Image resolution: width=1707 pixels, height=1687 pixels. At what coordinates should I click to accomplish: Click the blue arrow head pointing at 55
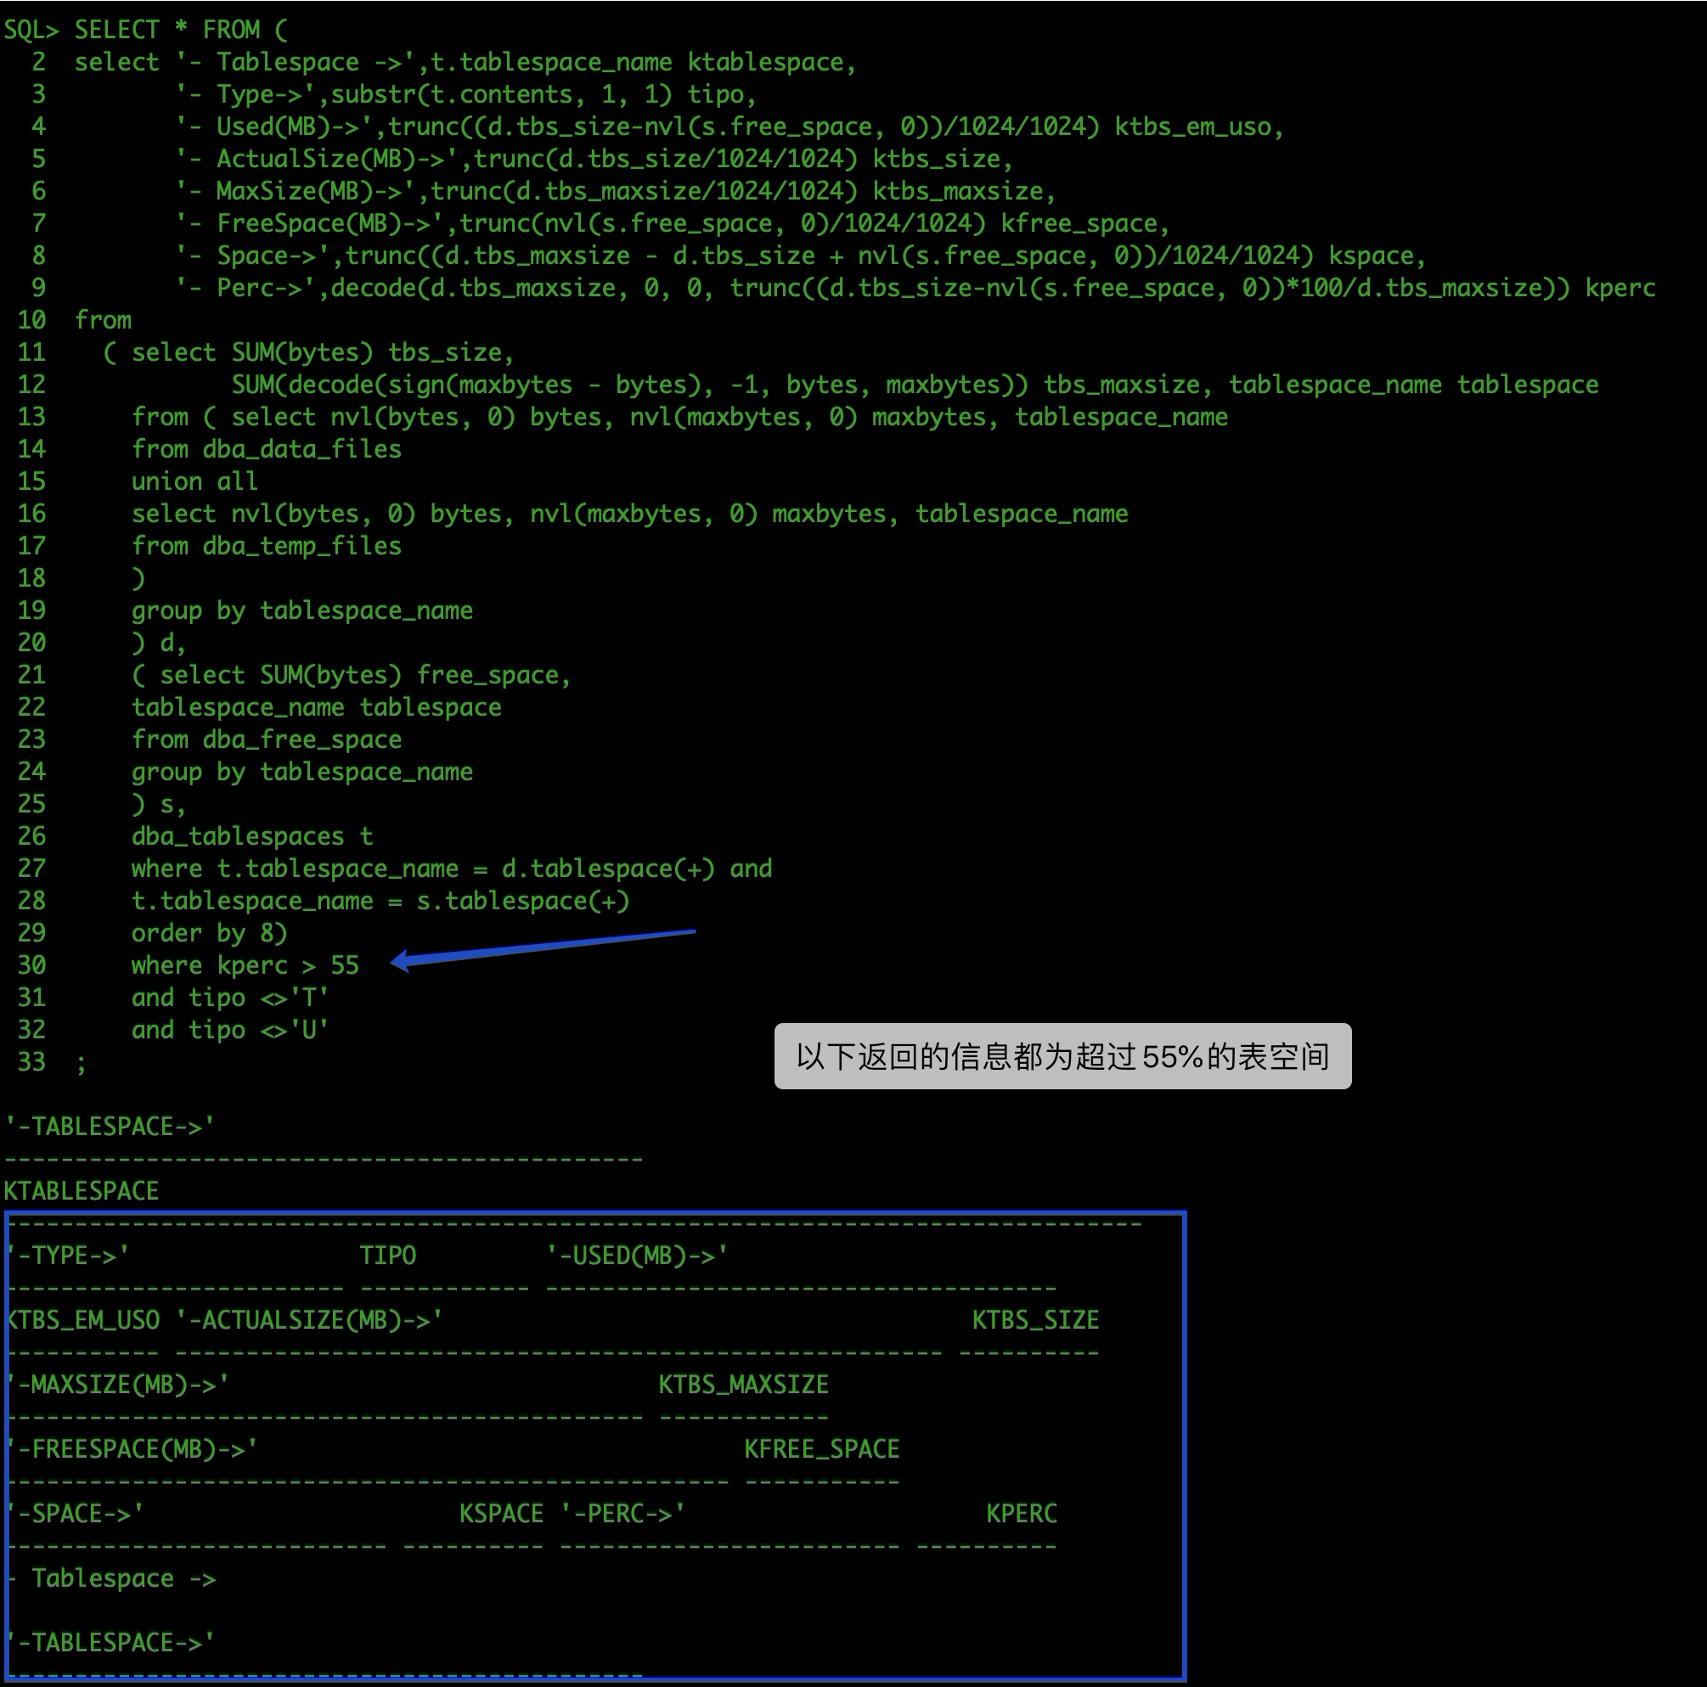click(400, 960)
